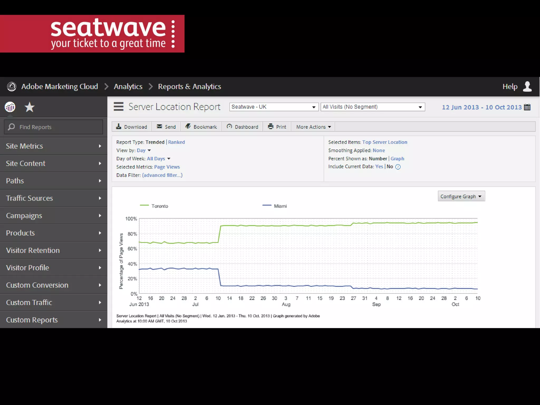Click the hamburger menu icon beside report title
This screenshot has height=405, width=540.
tap(118, 107)
